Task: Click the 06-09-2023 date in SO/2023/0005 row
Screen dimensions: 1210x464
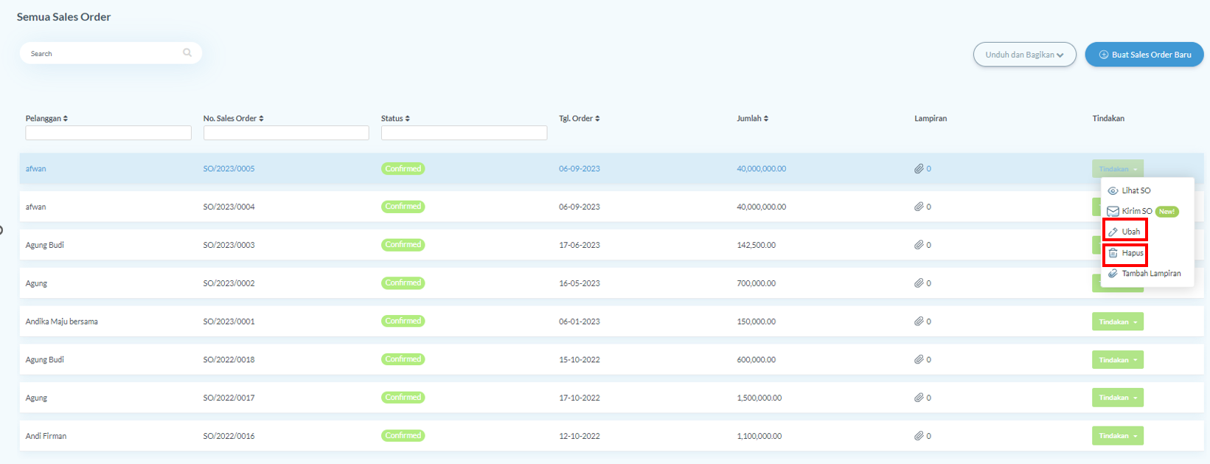Action: pos(579,169)
